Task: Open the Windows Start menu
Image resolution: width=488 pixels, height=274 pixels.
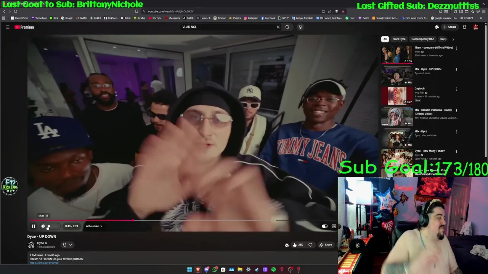Action: tap(189, 269)
